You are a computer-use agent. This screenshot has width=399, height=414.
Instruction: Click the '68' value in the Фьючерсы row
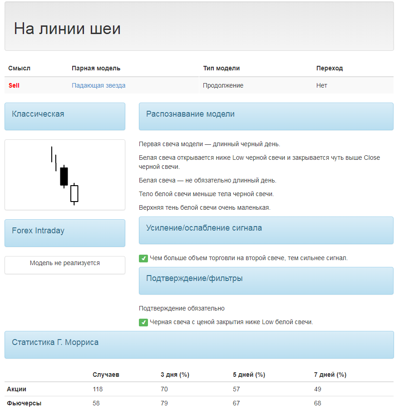coord(318,403)
